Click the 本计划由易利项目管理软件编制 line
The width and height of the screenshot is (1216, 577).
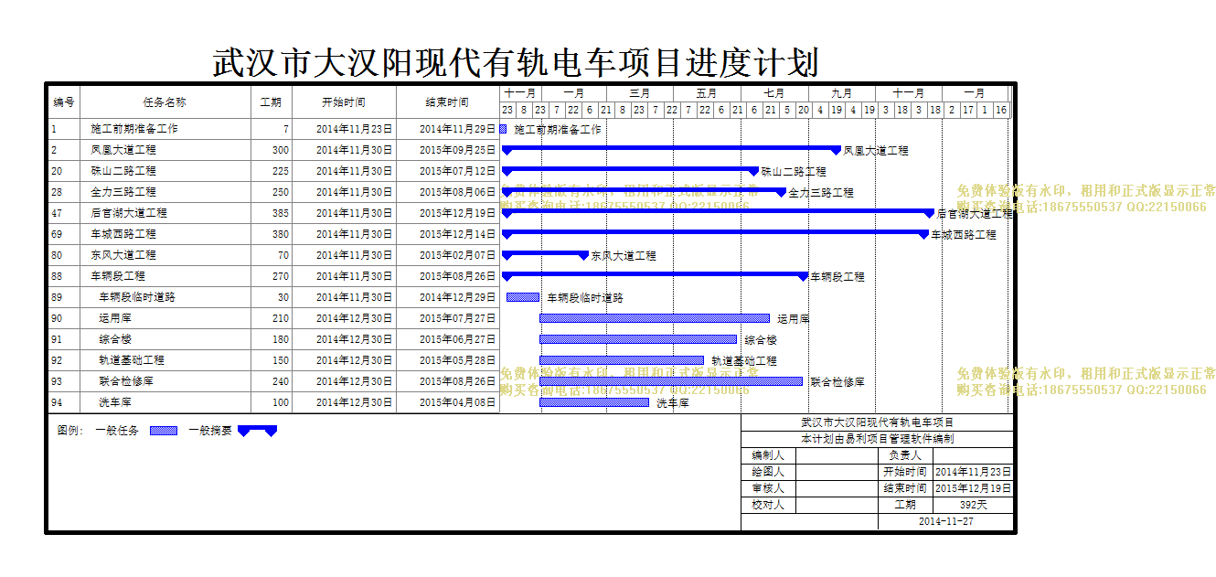click(x=878, y=439)
